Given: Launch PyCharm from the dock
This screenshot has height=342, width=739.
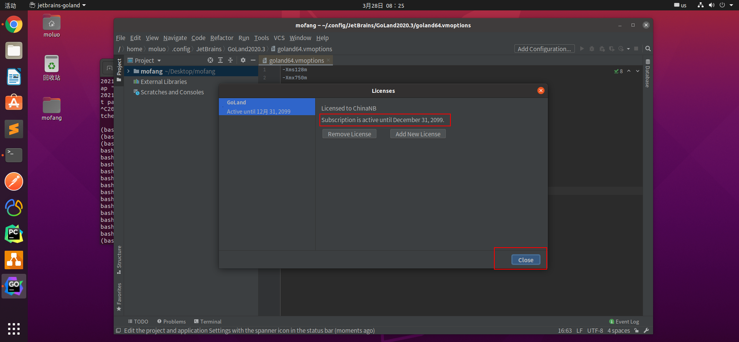Looking at the screenshot, I should [x=14, y=234].
